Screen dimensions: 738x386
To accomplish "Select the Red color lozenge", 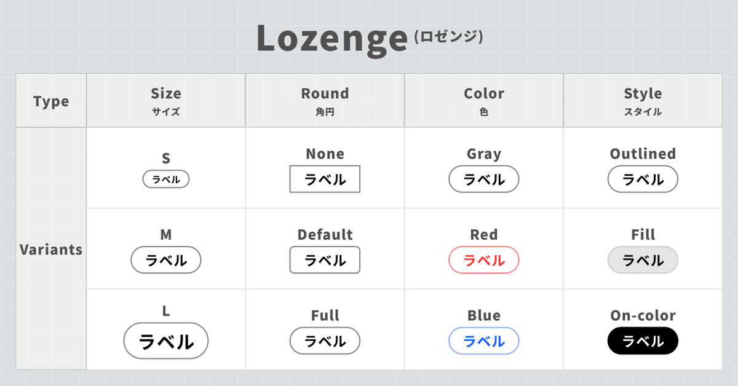I will pos(484,260).
